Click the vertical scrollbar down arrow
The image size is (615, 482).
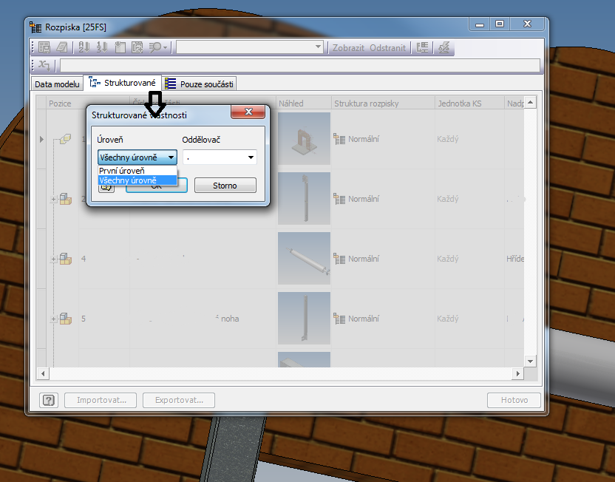530,361
